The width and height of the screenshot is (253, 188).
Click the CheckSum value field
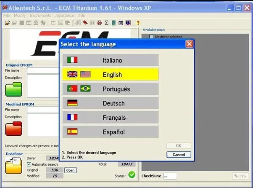click(170, 176)
